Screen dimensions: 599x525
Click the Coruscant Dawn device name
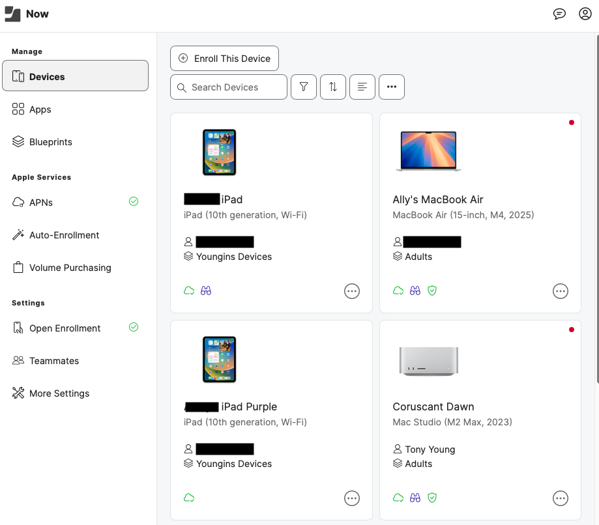433,406
